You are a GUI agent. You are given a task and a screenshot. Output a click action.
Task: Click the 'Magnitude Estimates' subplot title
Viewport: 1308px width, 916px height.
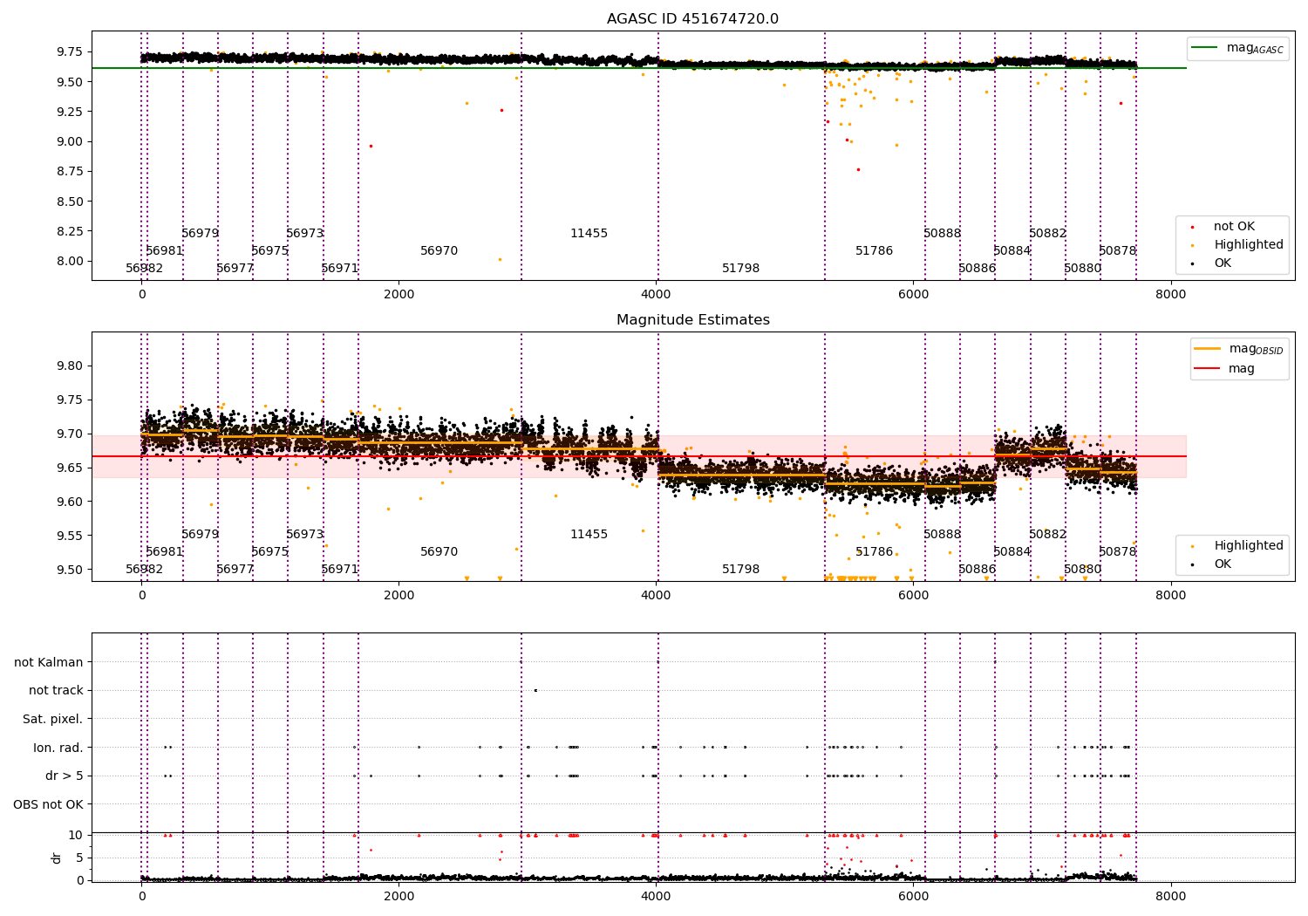tap(692, 320)
